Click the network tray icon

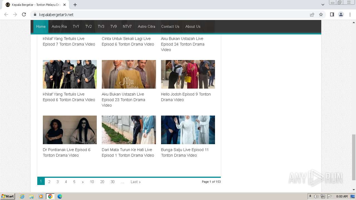323,196
